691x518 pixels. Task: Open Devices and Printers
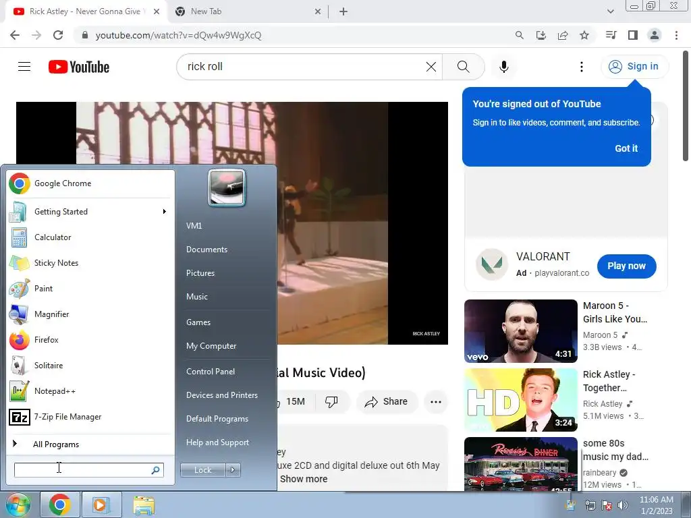pos(221,395)
